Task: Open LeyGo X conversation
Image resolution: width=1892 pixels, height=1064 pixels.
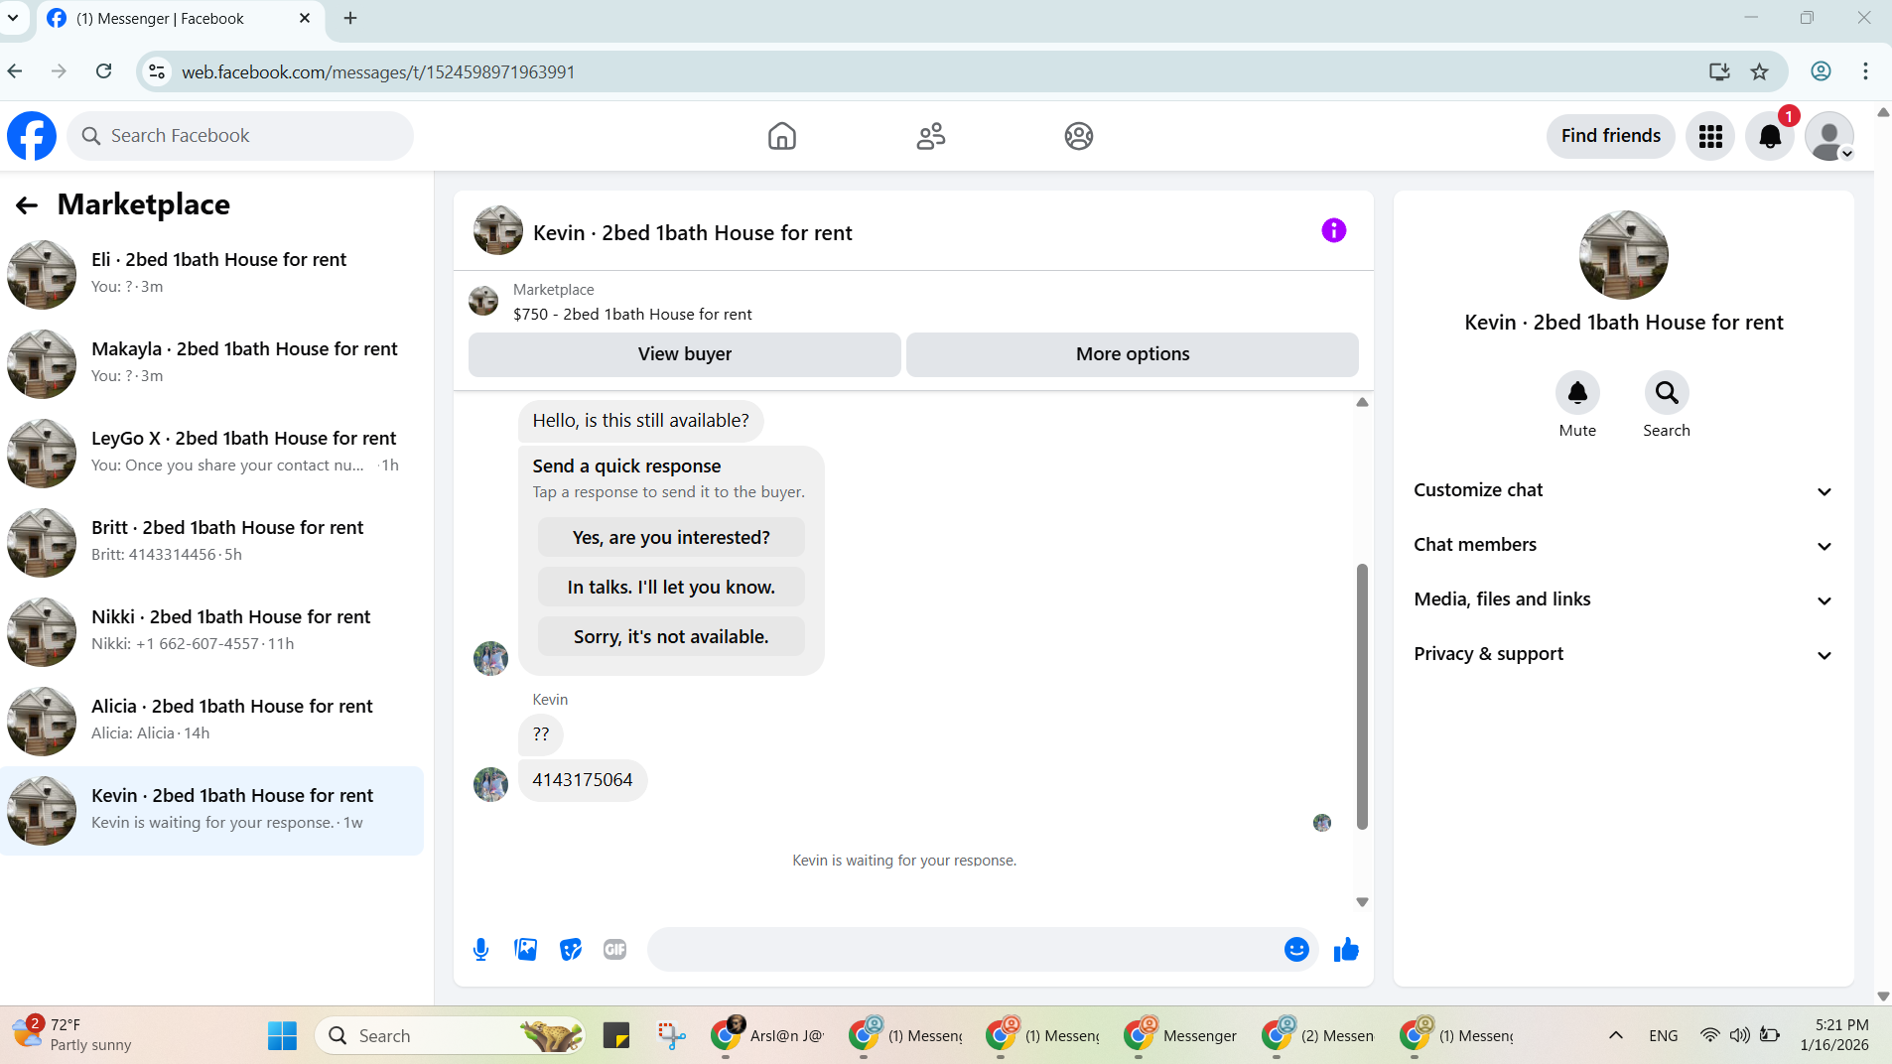Action: coord(212,453)
